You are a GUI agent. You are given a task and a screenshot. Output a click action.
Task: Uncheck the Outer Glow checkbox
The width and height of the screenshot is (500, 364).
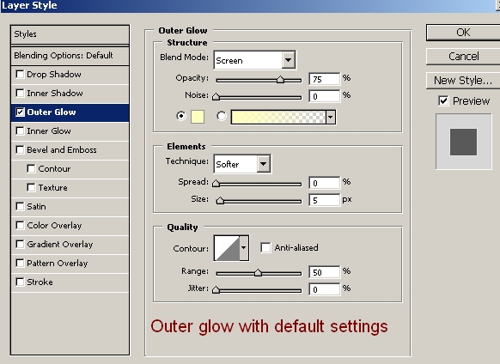pos(20,112)
